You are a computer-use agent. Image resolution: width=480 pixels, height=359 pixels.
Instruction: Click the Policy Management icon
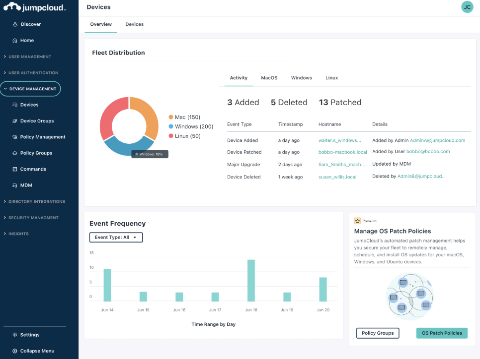[x=15, y=137]
